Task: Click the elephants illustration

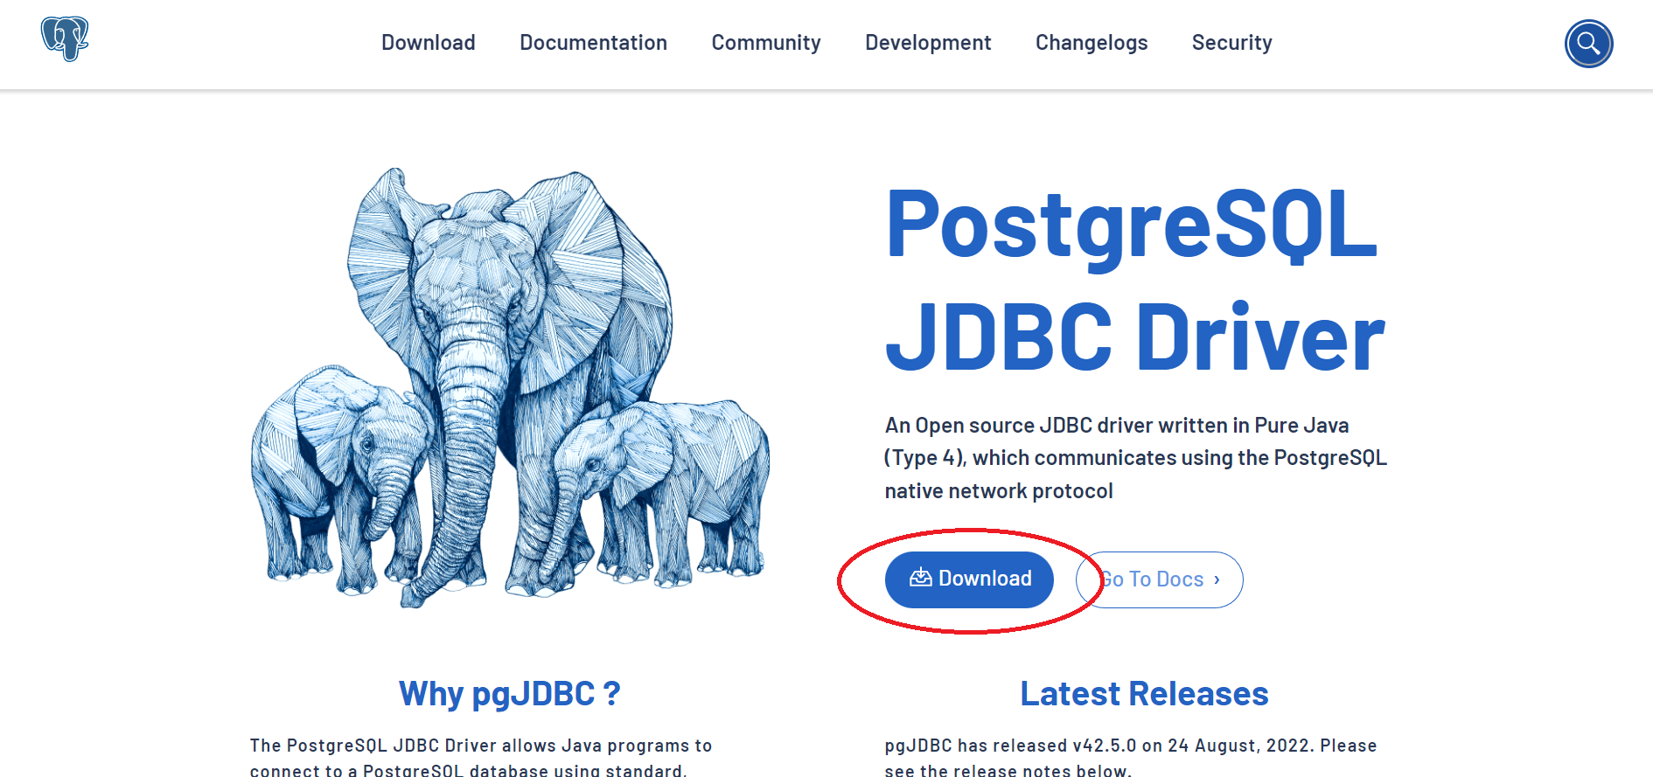Action: [x=510, y=388]
